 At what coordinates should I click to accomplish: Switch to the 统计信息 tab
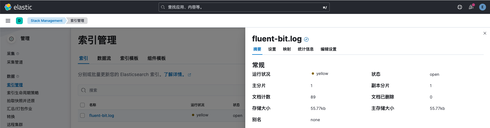click(x=305, y=49)
